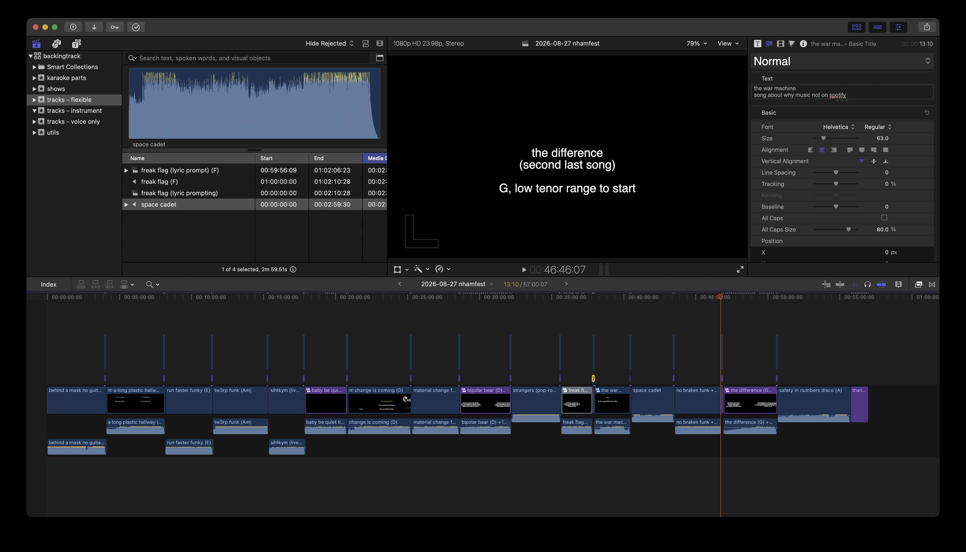This screenshot has height=552, width=966.
Task: Click the title text editing field
Action: tap(842, 92)
